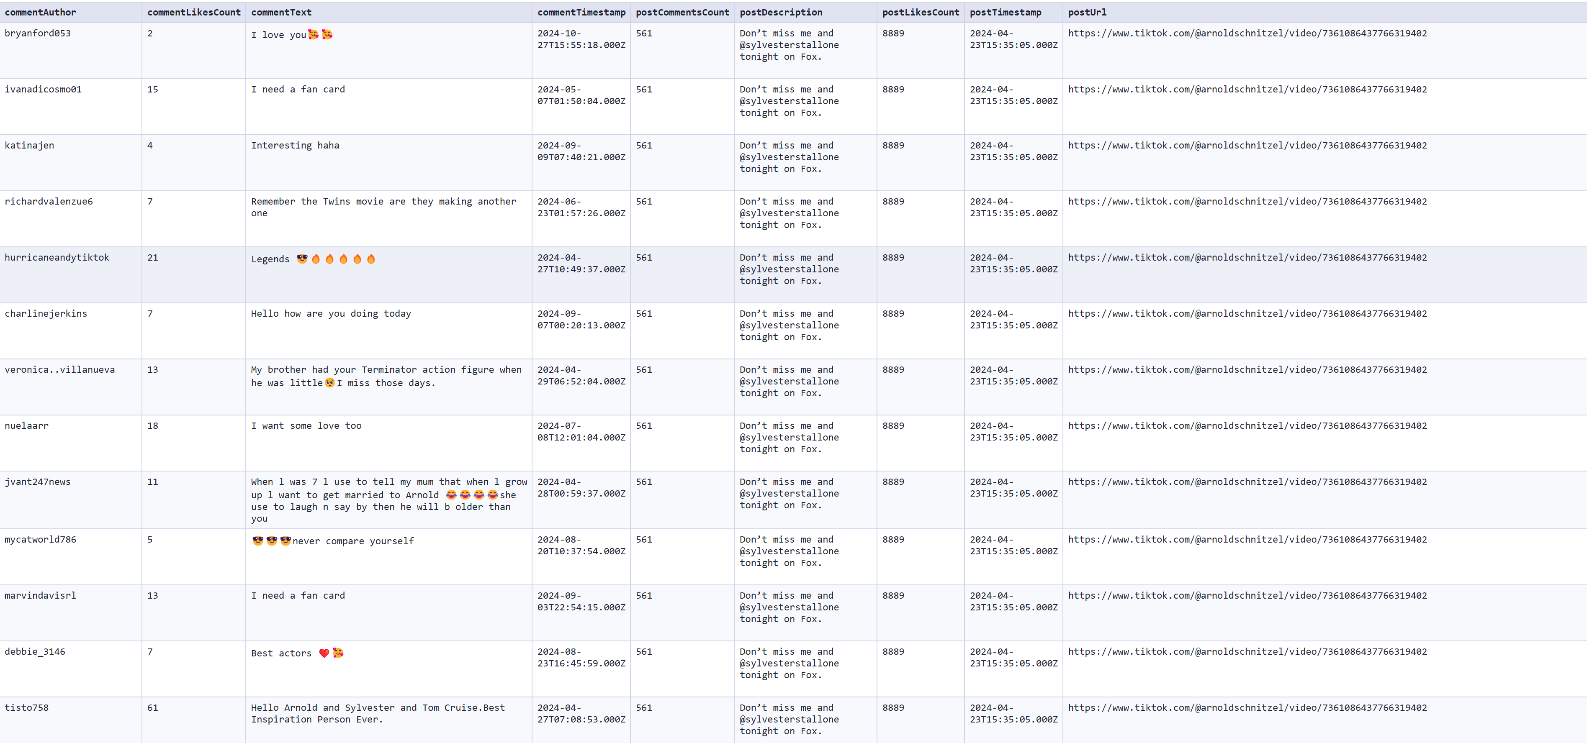Click the pleading face emoji in veronica's comment
The image size is (1587, 743).
329,383
